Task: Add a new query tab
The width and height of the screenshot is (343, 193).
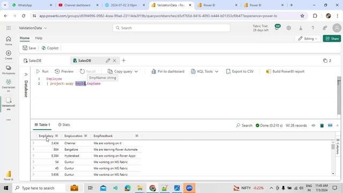Action: [124, 61]
